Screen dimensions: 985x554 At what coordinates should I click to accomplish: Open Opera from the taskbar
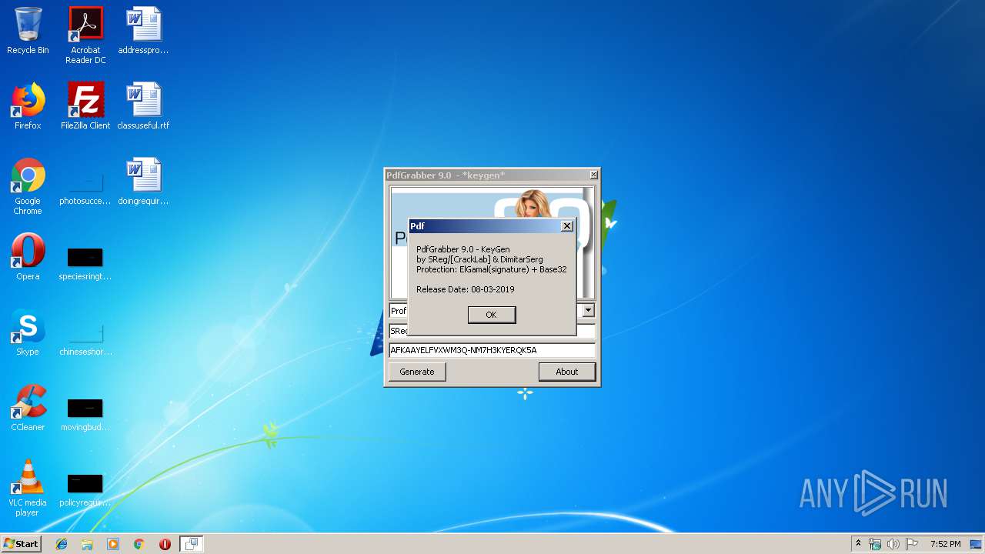click(x=165, y=544)
